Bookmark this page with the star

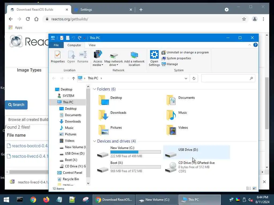(x=244, y=19)
